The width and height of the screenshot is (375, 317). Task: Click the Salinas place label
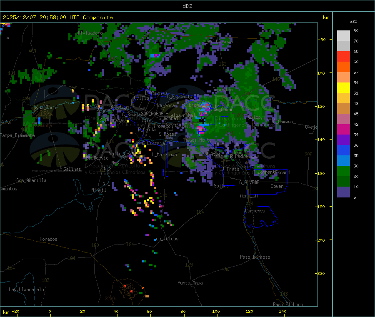[x=72, y=169]
